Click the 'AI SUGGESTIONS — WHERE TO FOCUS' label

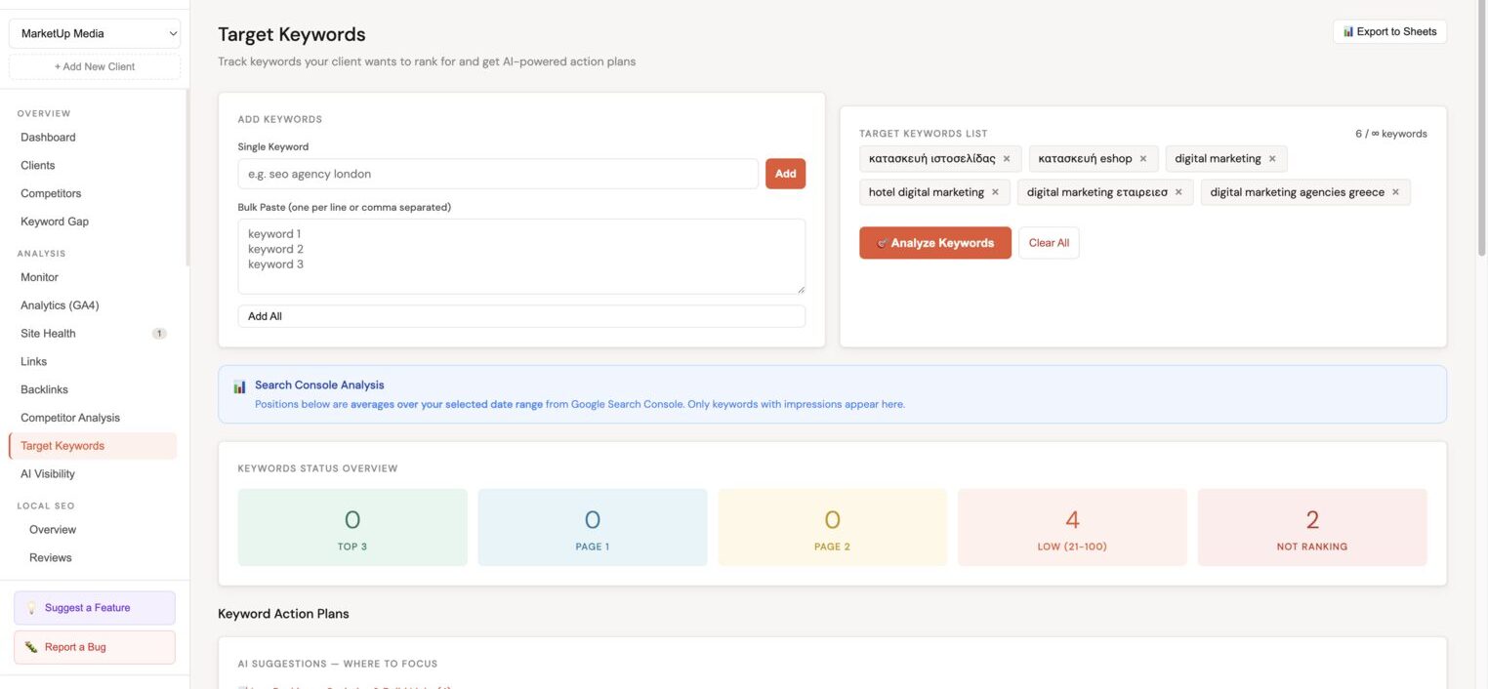[x=338, y=664]
